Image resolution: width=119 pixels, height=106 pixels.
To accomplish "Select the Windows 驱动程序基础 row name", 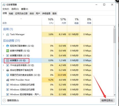I will (x=25, y=94).
